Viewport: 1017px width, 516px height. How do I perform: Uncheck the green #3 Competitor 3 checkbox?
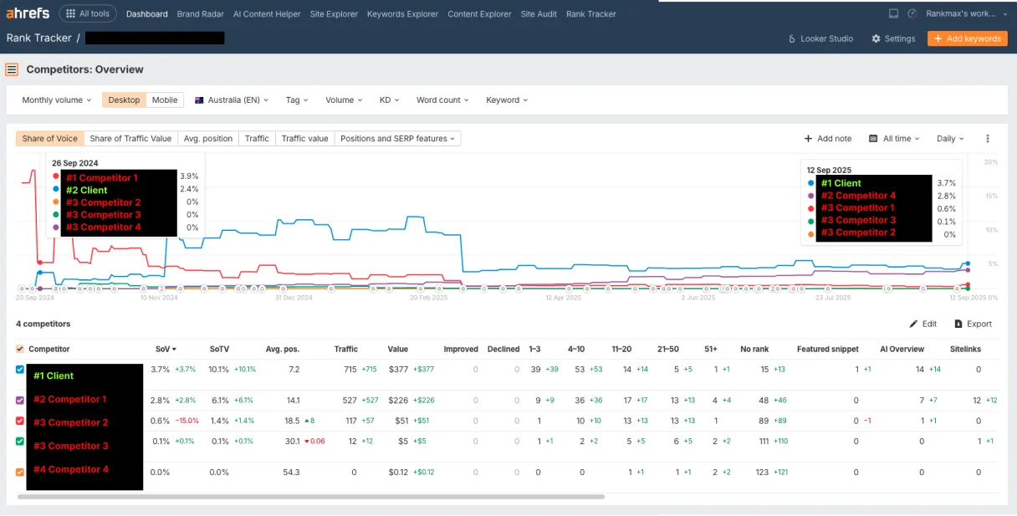pyautogui.click(x=20, y=441)
